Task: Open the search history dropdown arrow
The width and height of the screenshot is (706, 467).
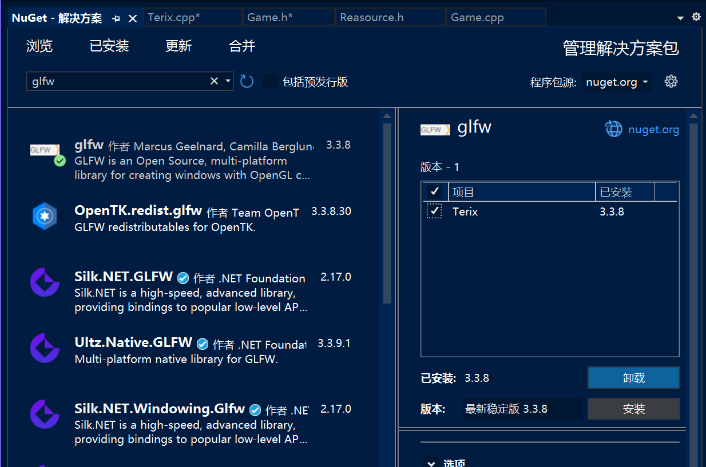Action: click(x=228, y=81)
